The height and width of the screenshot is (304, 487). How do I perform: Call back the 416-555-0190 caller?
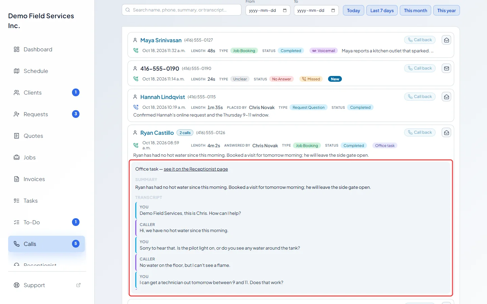click(x=420, y=68)
